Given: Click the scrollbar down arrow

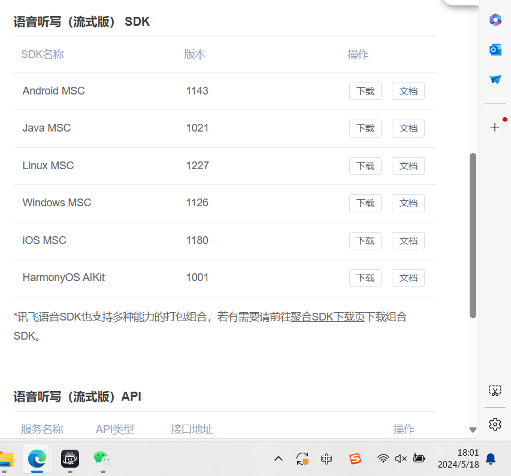Looking at the screenshot, I should tap(473, 430).
